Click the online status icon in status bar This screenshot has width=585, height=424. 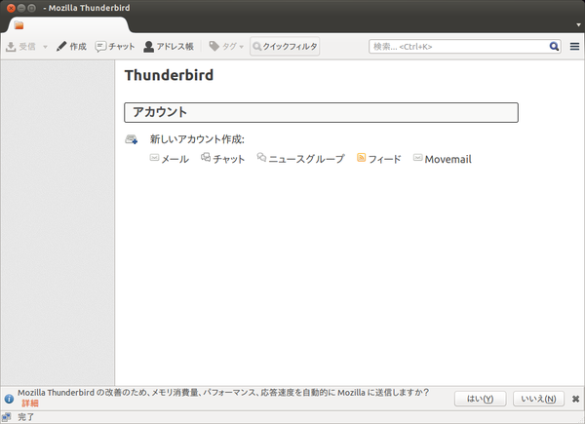pyautogui.click(x=7, y=417)
